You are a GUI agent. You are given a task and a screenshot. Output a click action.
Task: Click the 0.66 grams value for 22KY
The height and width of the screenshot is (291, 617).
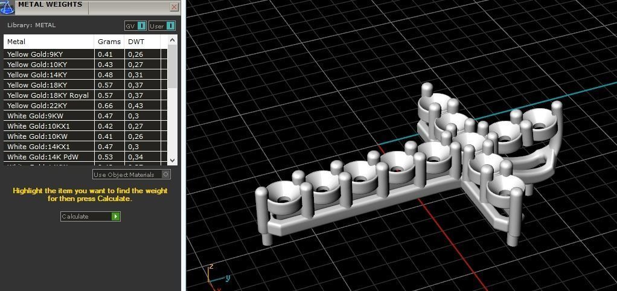coord(106,106)
